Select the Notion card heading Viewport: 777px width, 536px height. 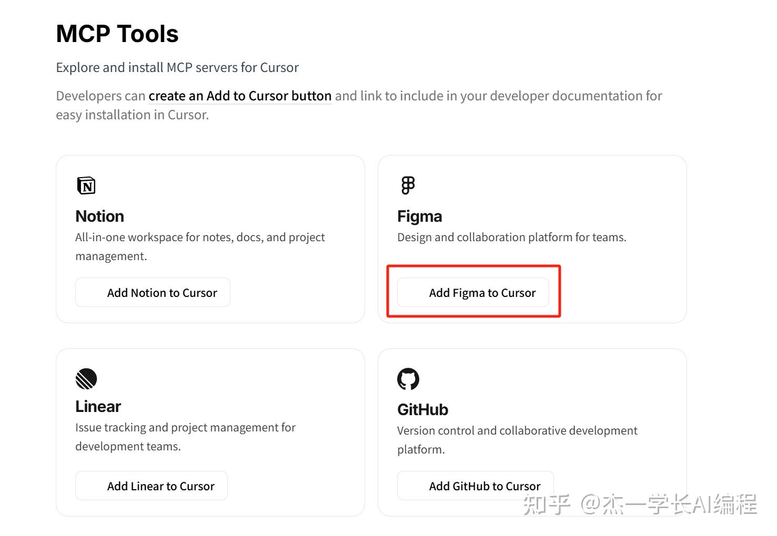tap(100, 217)
